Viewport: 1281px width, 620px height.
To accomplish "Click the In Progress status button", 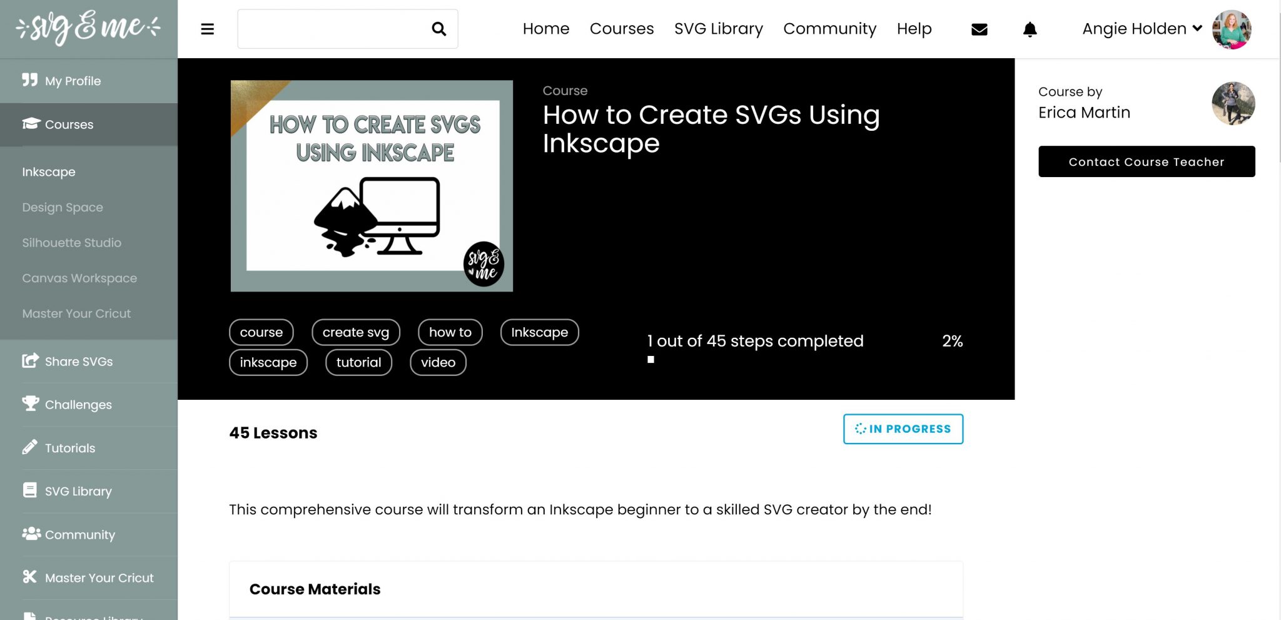I will tap(903, 429).
